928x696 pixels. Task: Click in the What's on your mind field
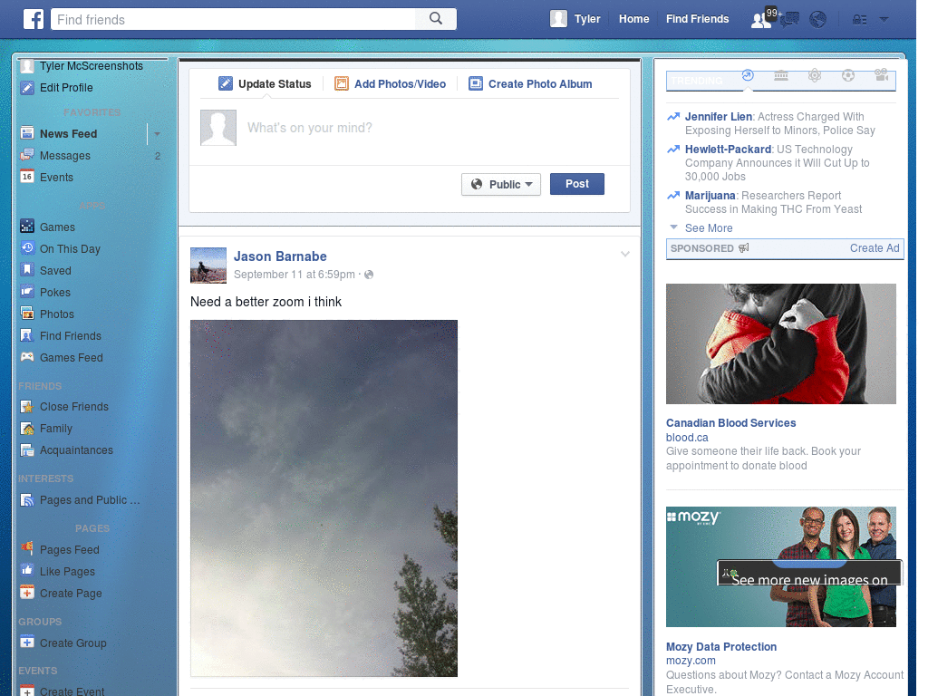(362, 127)
